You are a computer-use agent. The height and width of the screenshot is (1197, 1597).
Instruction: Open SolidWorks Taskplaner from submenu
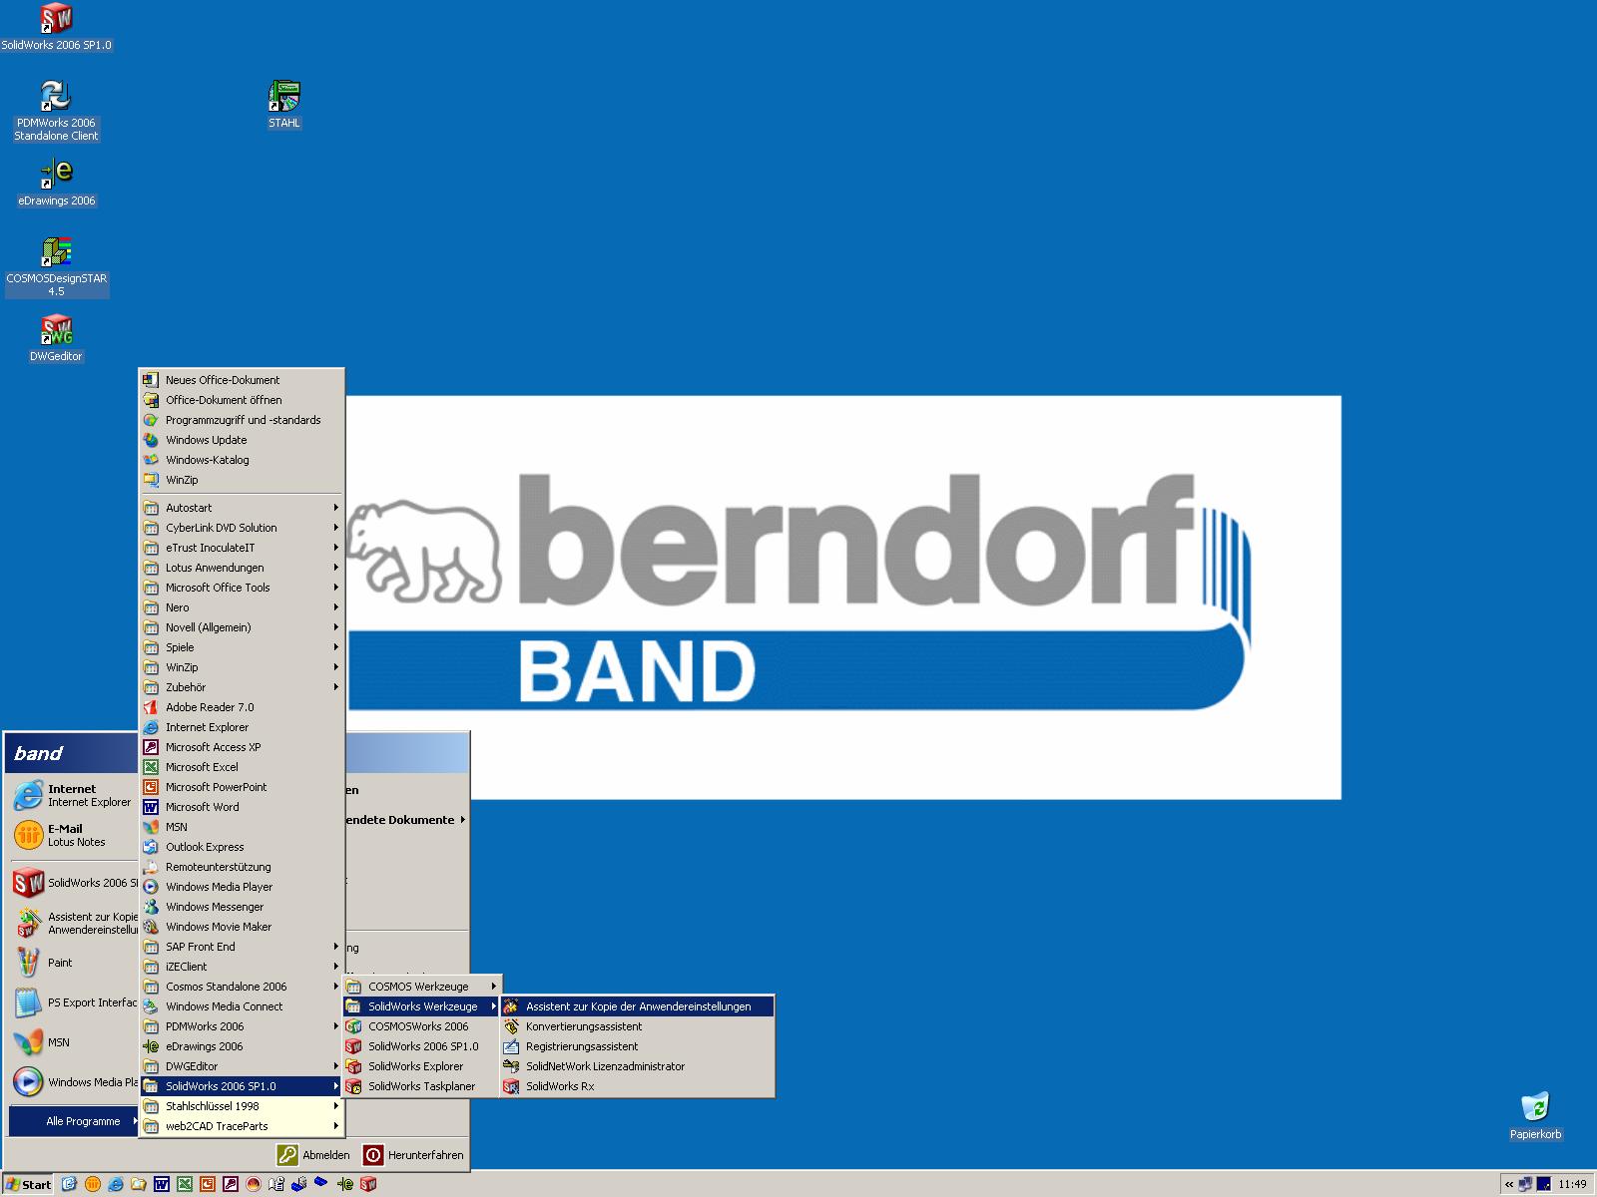click(421, 1086)
